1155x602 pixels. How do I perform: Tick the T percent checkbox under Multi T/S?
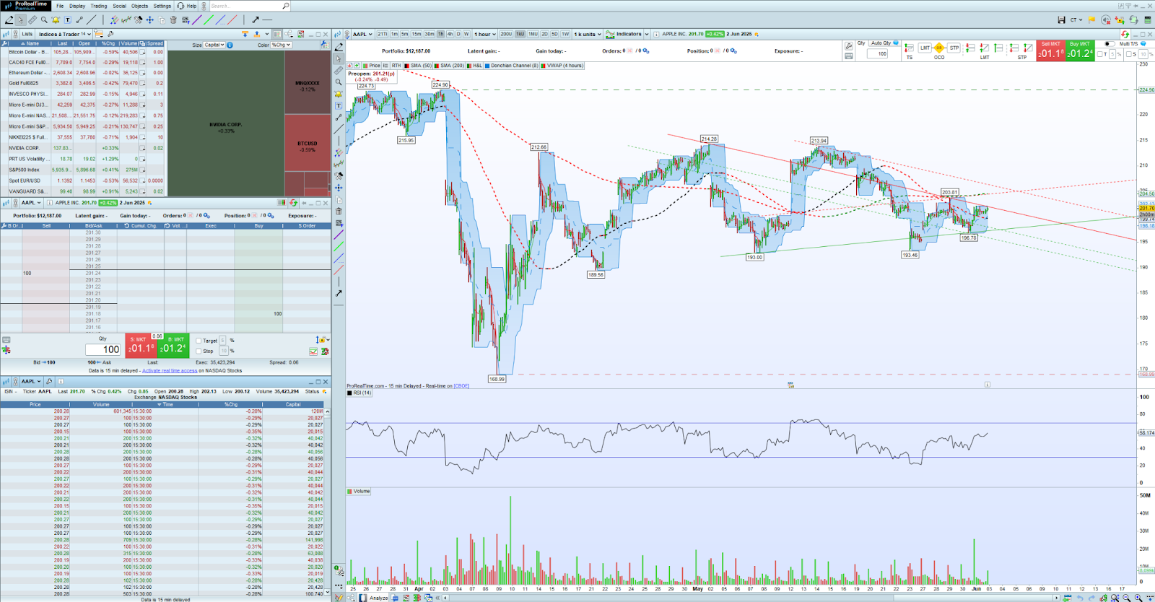click(1099, 54)
